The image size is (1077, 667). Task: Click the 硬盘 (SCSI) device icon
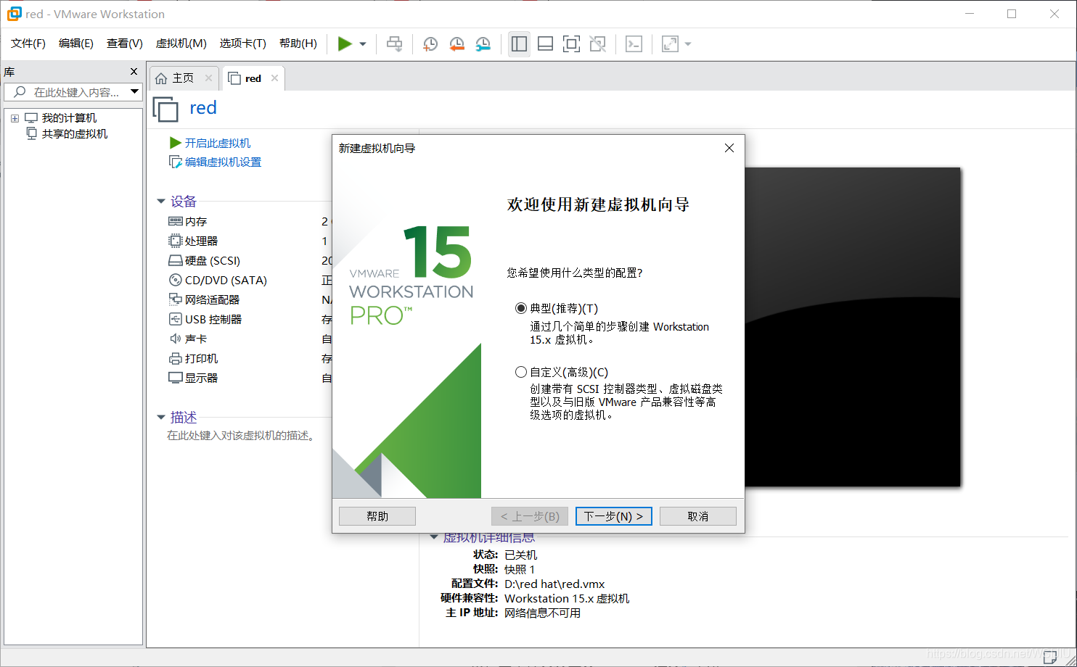(176, 260)
